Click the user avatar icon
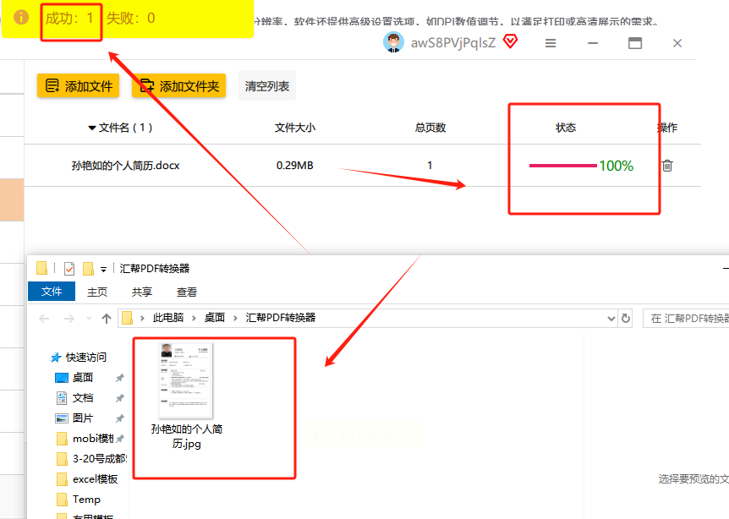This screenshot has height=519, width=729. coord(393,42)
